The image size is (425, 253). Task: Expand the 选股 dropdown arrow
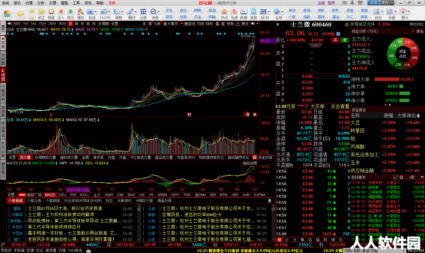point(159,12)
